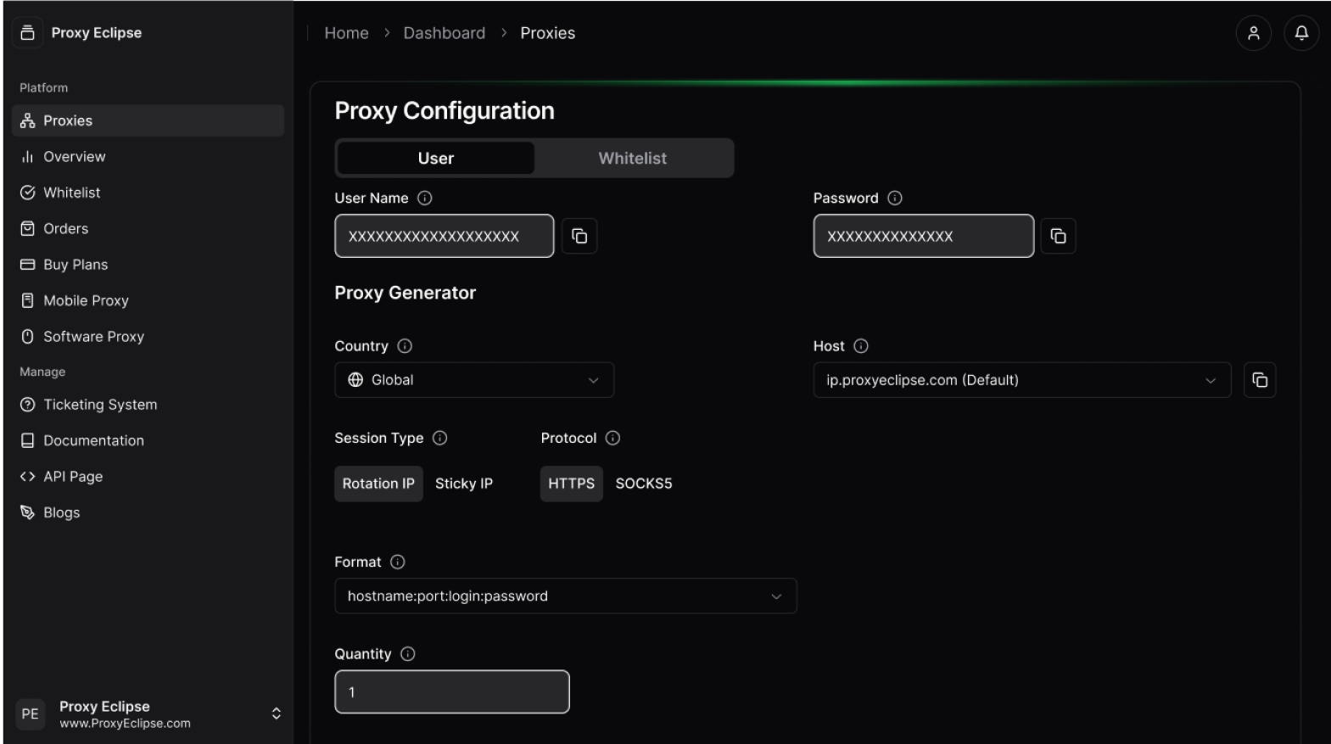This screenshot has width=1331, height=744.
Task: Switch to the Whitelist tab
Action: [x=632, y=159]
